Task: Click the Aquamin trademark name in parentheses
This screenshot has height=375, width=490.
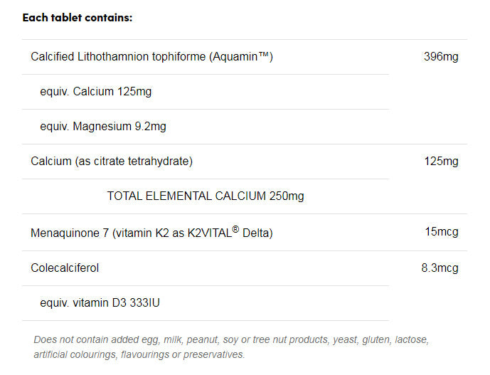Action: pyautogui.click(x=241, y=57)
